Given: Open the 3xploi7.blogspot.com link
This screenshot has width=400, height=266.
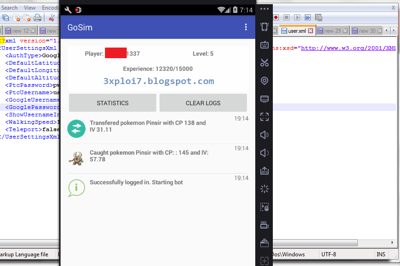Looking at the screenshot, I should pos(159,81).
